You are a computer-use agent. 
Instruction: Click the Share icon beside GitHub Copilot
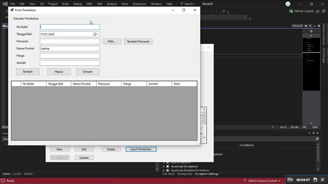pyautogui.click(x=317, y=11)
